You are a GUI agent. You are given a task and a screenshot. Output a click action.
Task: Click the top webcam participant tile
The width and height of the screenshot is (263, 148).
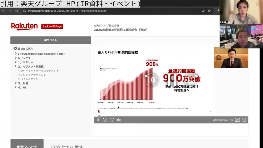241,12
